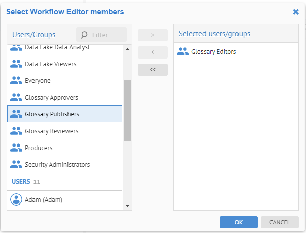Click the Producers group icon
This screenshot has height=233, width=306.
click(16, 148)
